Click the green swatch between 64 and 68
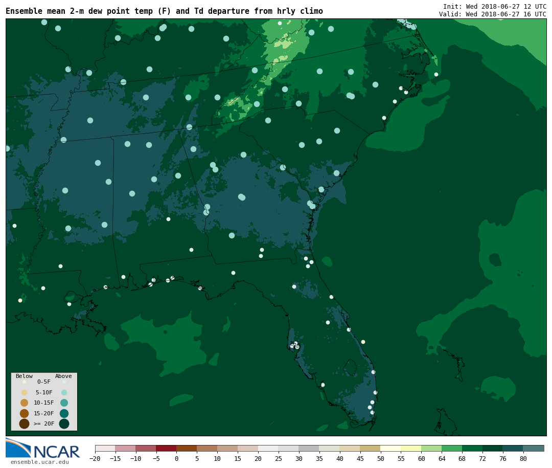Image resolution: width=552 pixels, height=468 pixels. coord(452,448)
